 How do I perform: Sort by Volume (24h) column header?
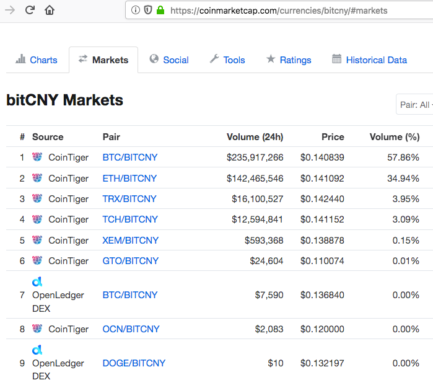255,137
